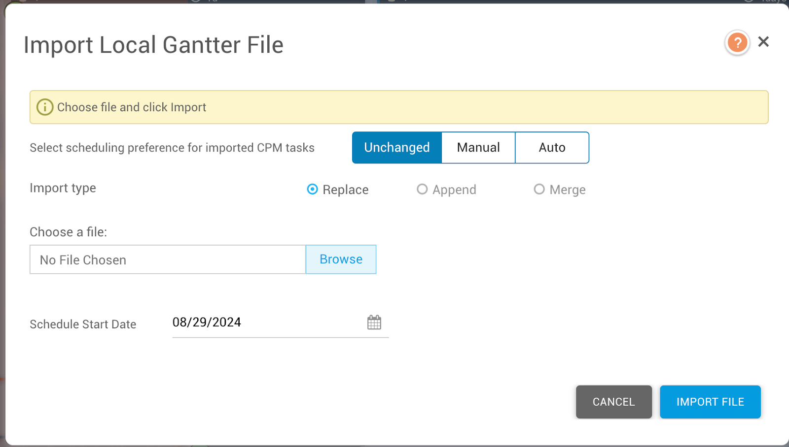Click the 'Import type' label
789x447 pixels.
(63, 188)
